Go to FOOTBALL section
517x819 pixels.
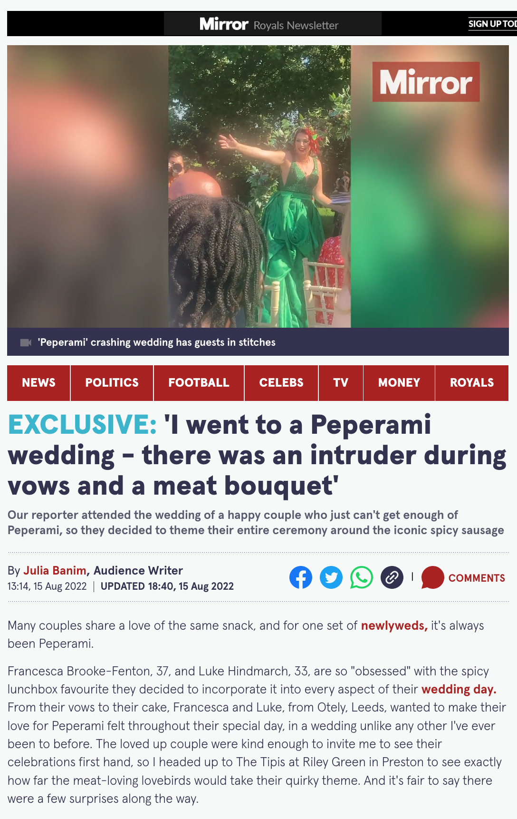click(x=199, y=383)
